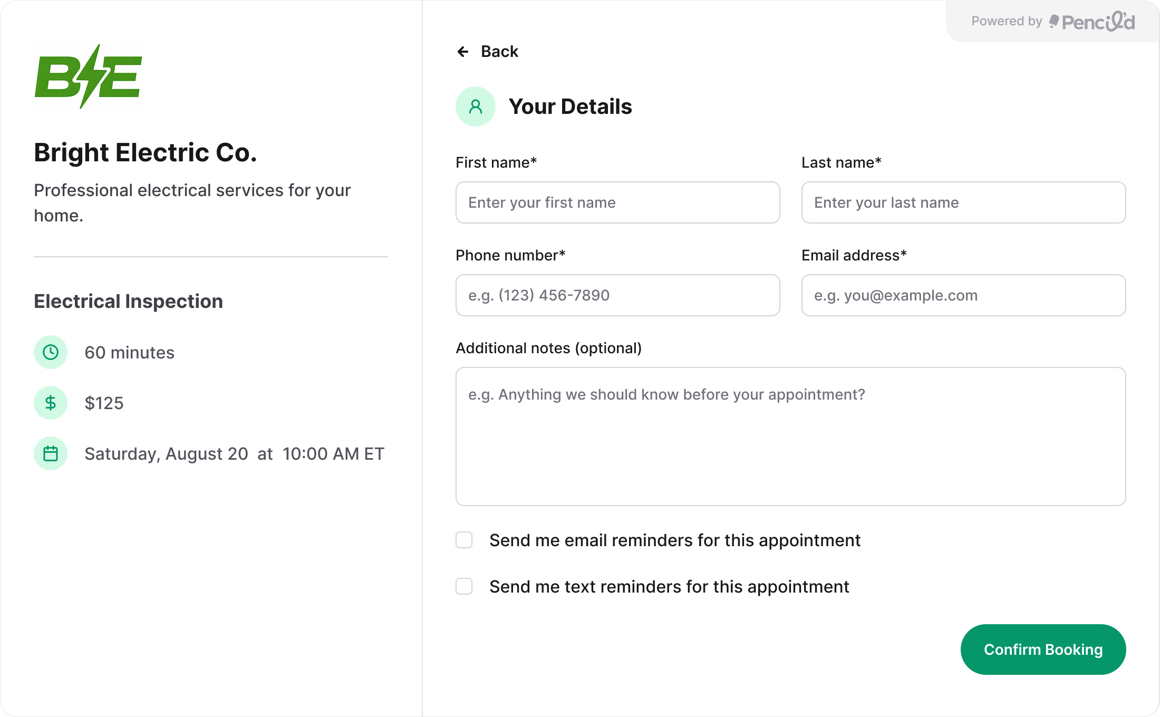
Task: Select the Electrical Inspection heading
Action: [128, 301]
